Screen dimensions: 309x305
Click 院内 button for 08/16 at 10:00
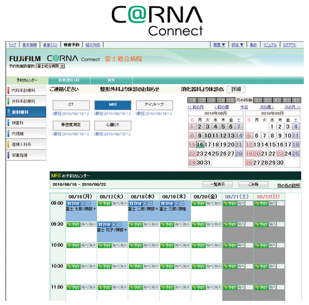(84, 245)
